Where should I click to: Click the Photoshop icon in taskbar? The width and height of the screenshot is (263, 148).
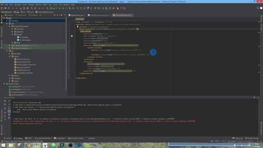[79, 145]
